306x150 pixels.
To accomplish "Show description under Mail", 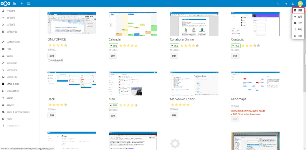I will point(114,110).
